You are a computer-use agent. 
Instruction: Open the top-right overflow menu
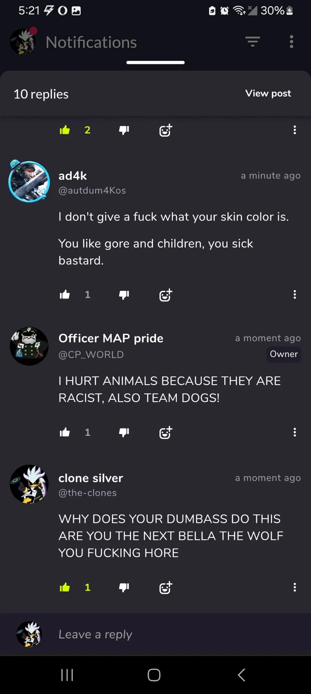pyautogui.click(x=292, y=42)
